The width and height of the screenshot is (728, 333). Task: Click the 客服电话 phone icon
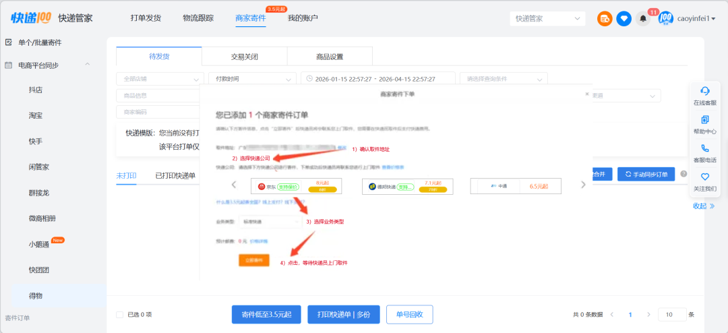point(705,148)
